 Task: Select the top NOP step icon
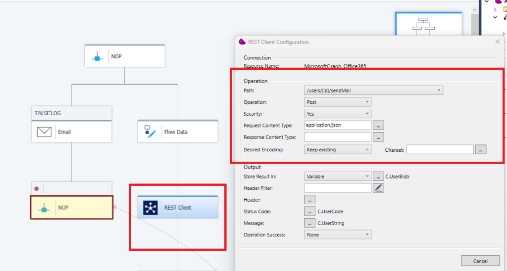97,56
